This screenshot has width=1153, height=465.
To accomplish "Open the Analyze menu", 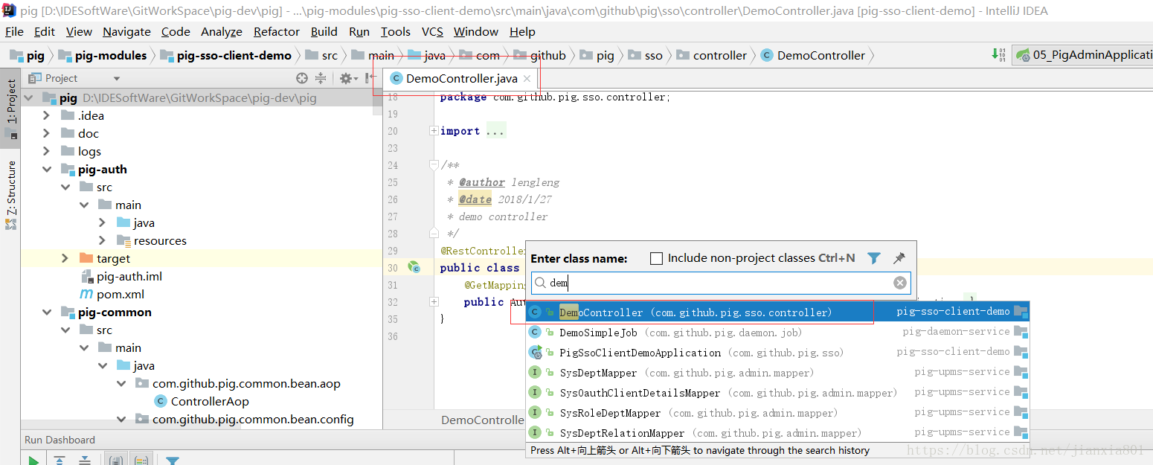I will pyautogui.click(x=222, y=31).
